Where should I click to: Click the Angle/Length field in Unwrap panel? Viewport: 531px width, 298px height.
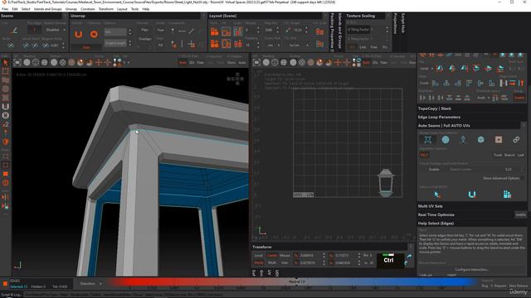coord(115,43)
